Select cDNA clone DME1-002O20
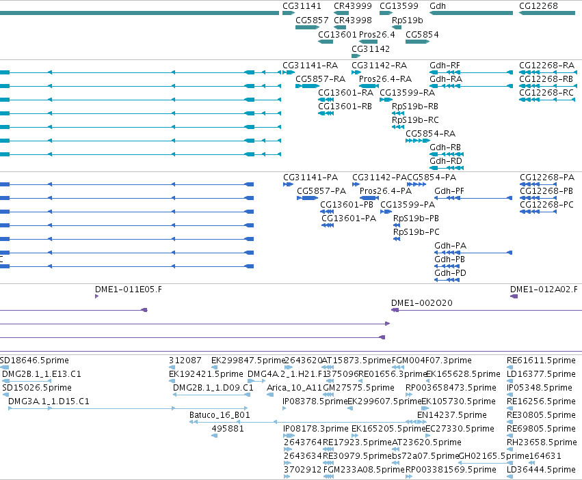This screenshot has width=582, height=480. point(422,303)
